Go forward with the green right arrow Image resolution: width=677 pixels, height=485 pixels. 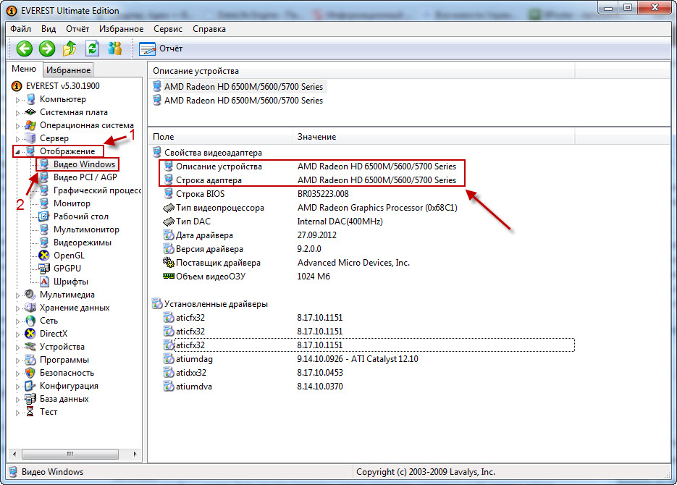click(46, 48)
